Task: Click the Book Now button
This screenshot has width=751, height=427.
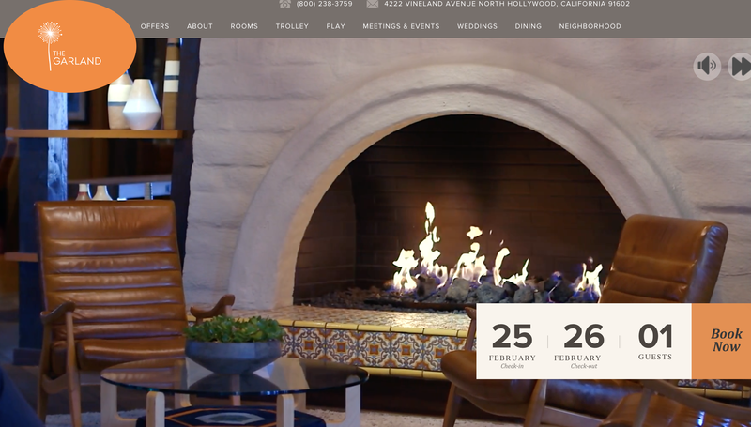Action: tap(721, 341)
